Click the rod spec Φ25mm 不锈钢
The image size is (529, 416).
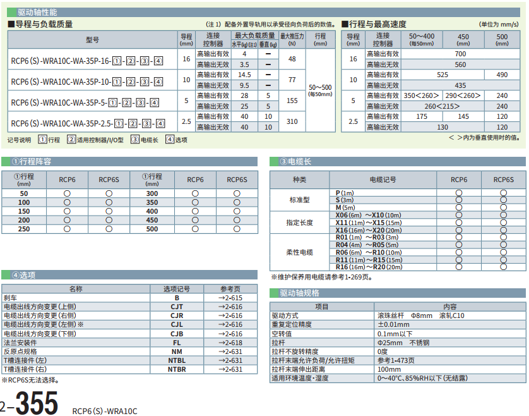point(403,343)
